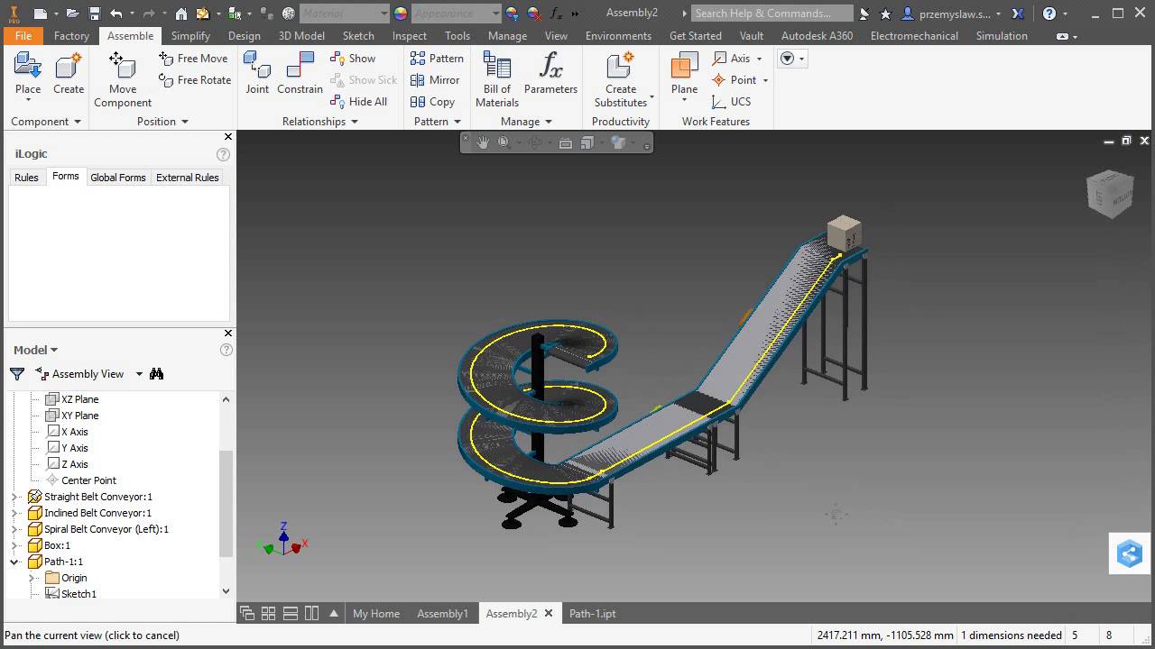Open the Parameters fx dialog
This screenshot has height=649, width=1155.
[550, 74]
